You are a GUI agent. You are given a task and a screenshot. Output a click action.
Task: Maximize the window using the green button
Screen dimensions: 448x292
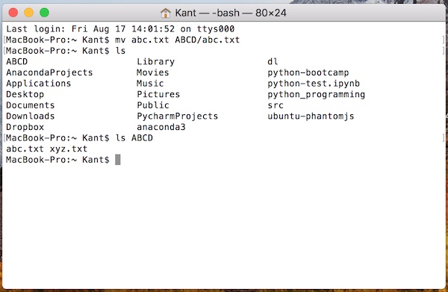click(x=44, y=13)
